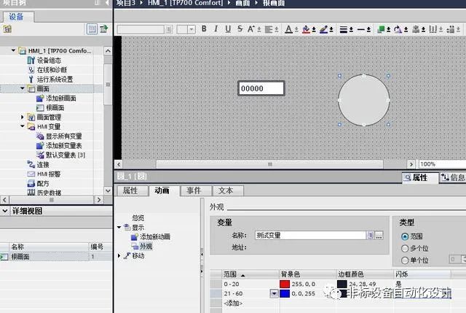This screenshot has height=313, width=466.
Task: Open 设备组态 in the project tree
Action: (x=49, y=60)
